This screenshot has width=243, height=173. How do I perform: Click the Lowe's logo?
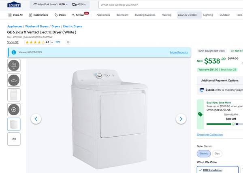tap(14, 5)
